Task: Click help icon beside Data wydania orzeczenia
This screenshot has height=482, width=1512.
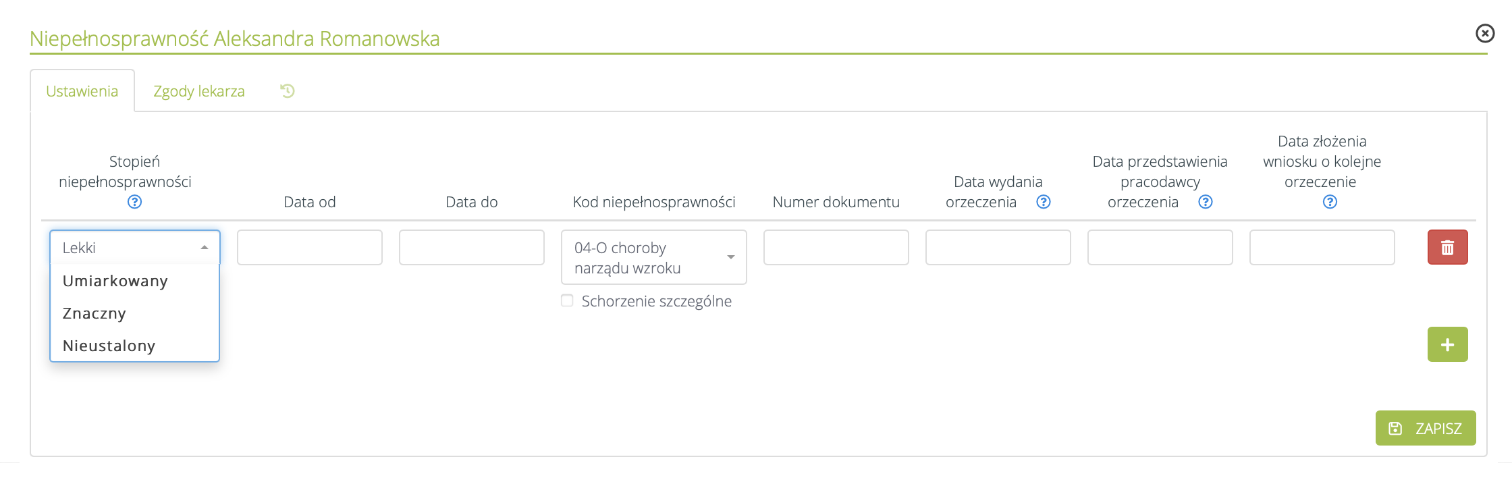Action: pyautogui.click(x=1043, y=202)
